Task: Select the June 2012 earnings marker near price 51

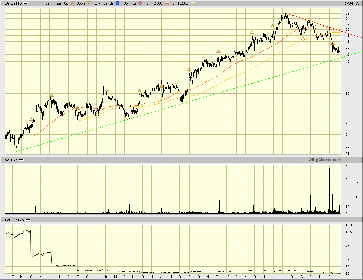Action: click(x=273, y=26)
